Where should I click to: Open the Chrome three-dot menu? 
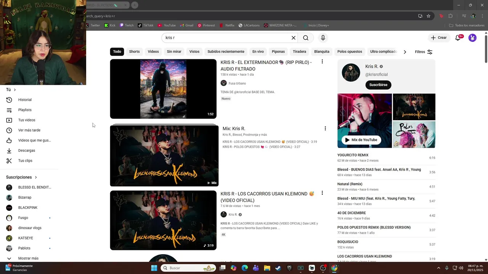482,16
